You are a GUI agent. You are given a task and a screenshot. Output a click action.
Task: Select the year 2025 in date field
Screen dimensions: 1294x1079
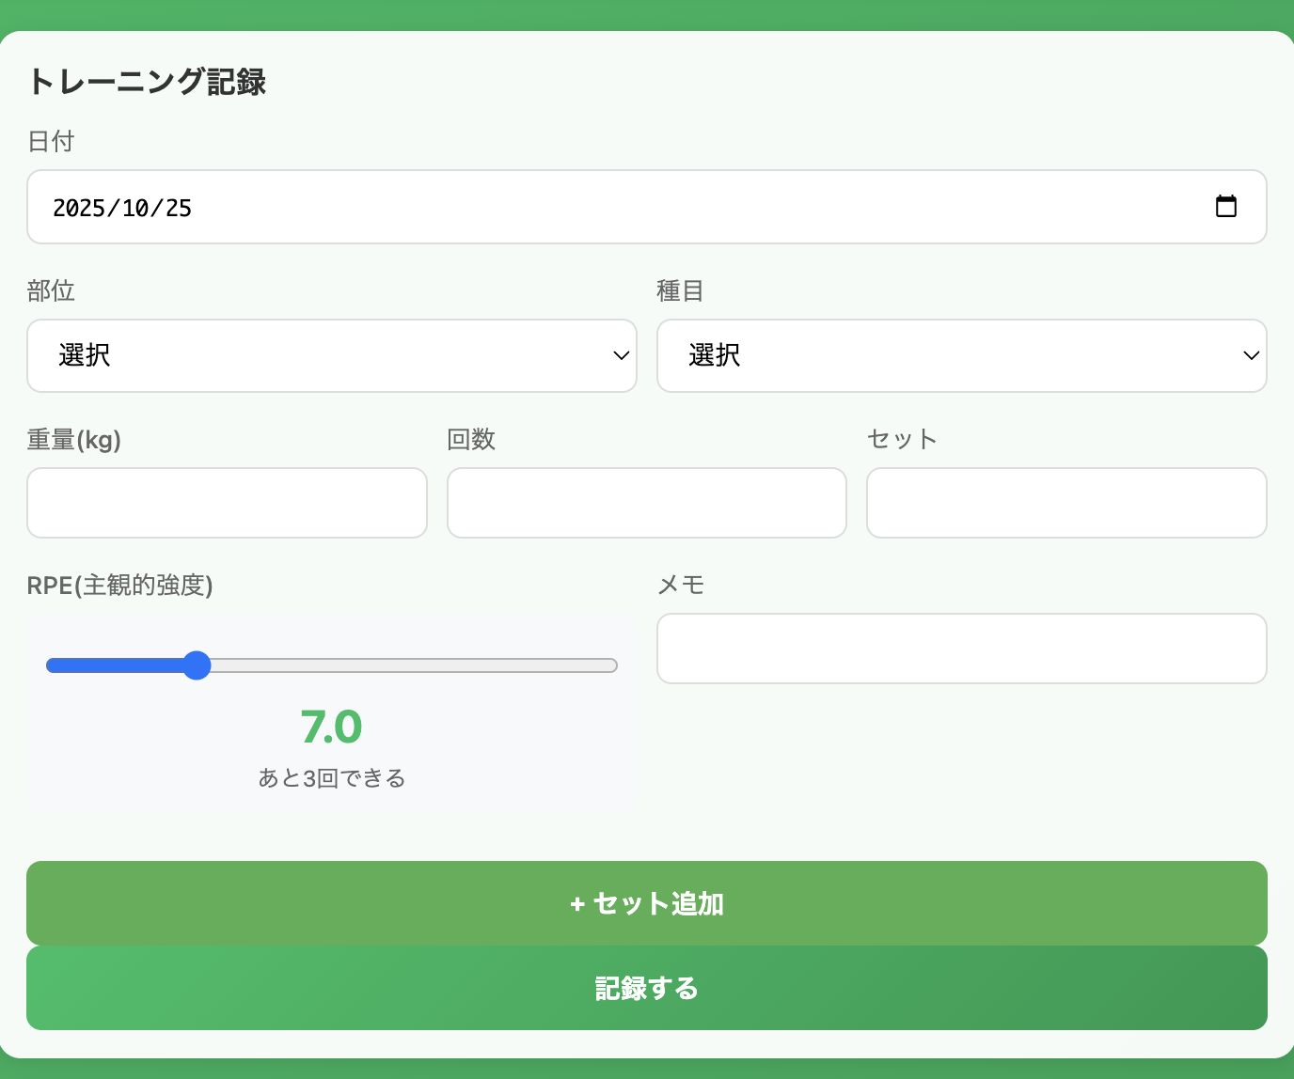point(79,208)
